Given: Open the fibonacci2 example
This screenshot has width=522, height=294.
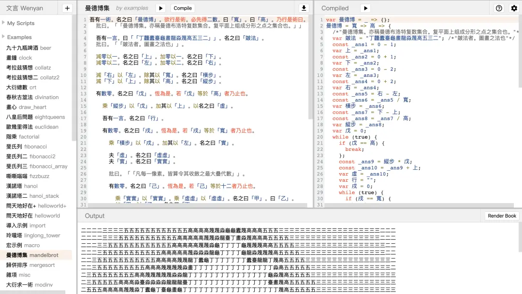Looking at the screenshot, I should 36,156.
